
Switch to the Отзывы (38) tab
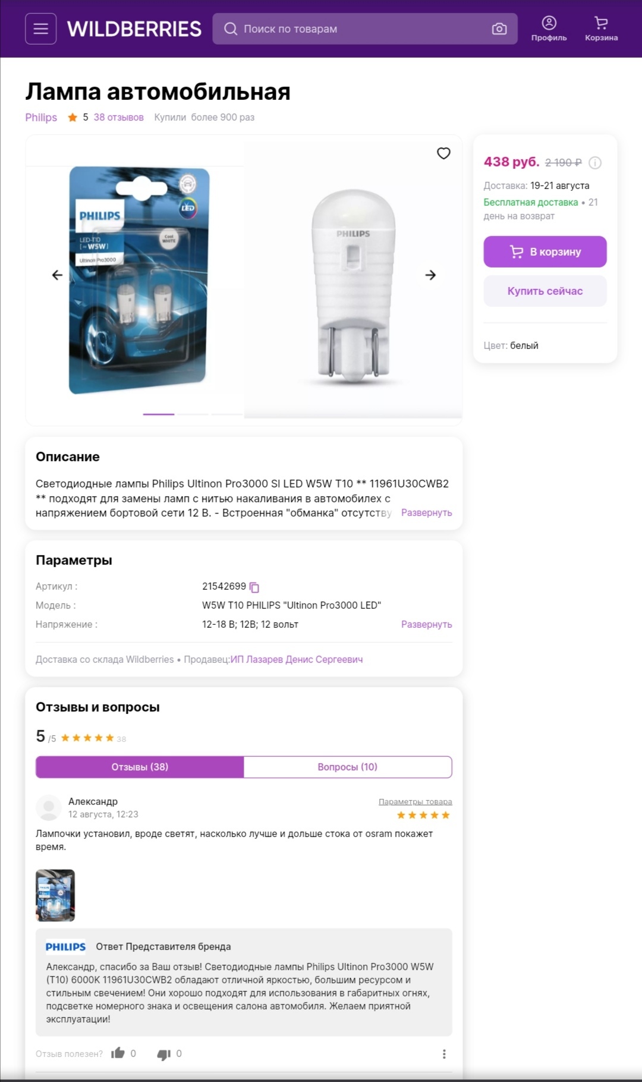pyautogui.click(x=140, y=767)
